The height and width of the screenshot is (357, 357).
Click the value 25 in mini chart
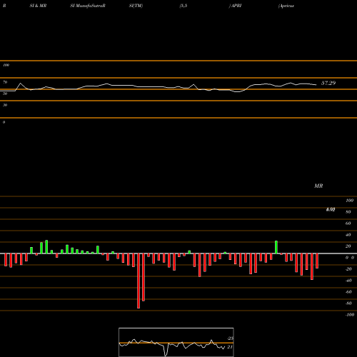[x=230, y=338]
